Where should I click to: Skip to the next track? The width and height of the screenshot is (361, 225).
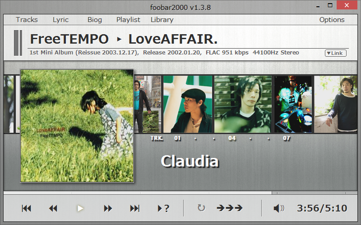(x=134, y=208)
